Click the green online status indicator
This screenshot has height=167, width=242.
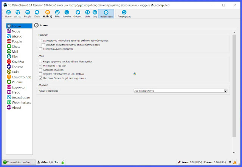[x=5, y=162]
